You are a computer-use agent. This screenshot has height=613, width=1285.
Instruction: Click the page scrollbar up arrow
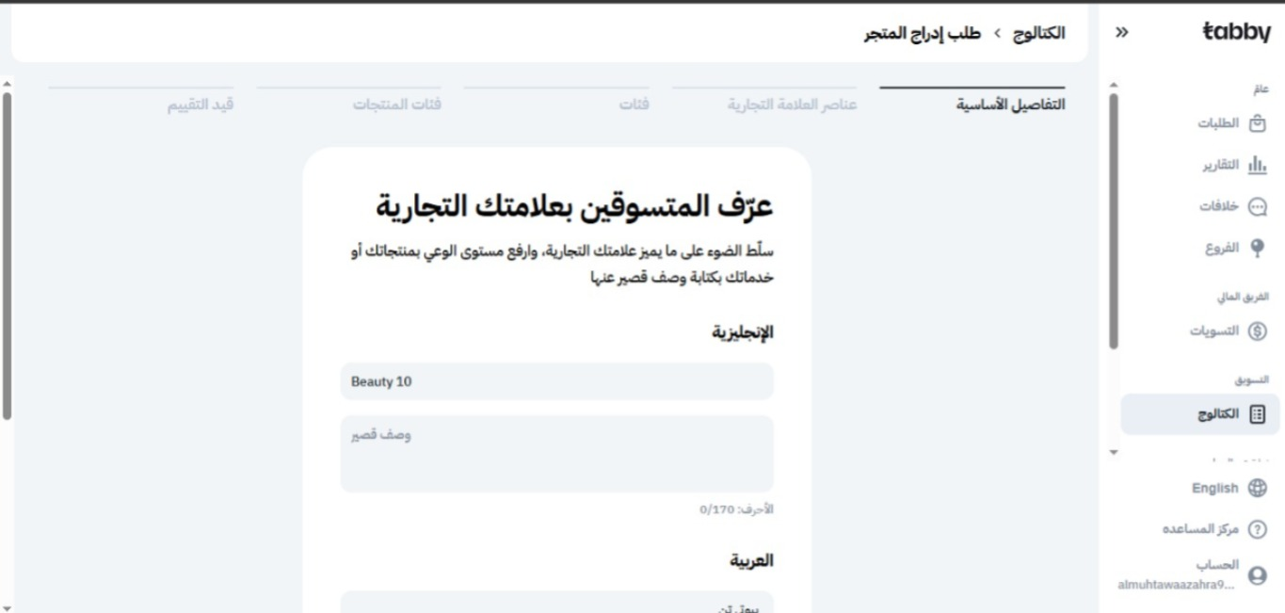pos(8,84)
